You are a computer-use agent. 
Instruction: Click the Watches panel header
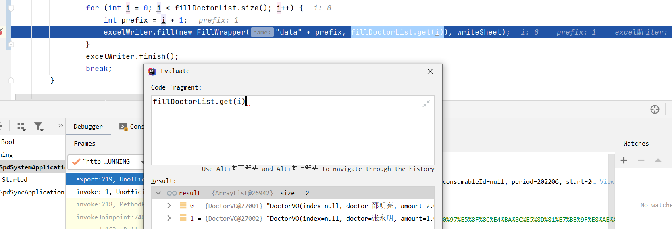tap(636, 144)
